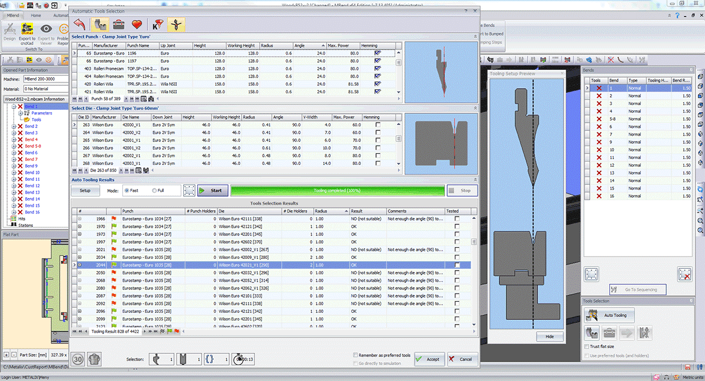Click the Tooling completed progress bar
This screenshot has width=705, height=381.
(x=337, y=191)
